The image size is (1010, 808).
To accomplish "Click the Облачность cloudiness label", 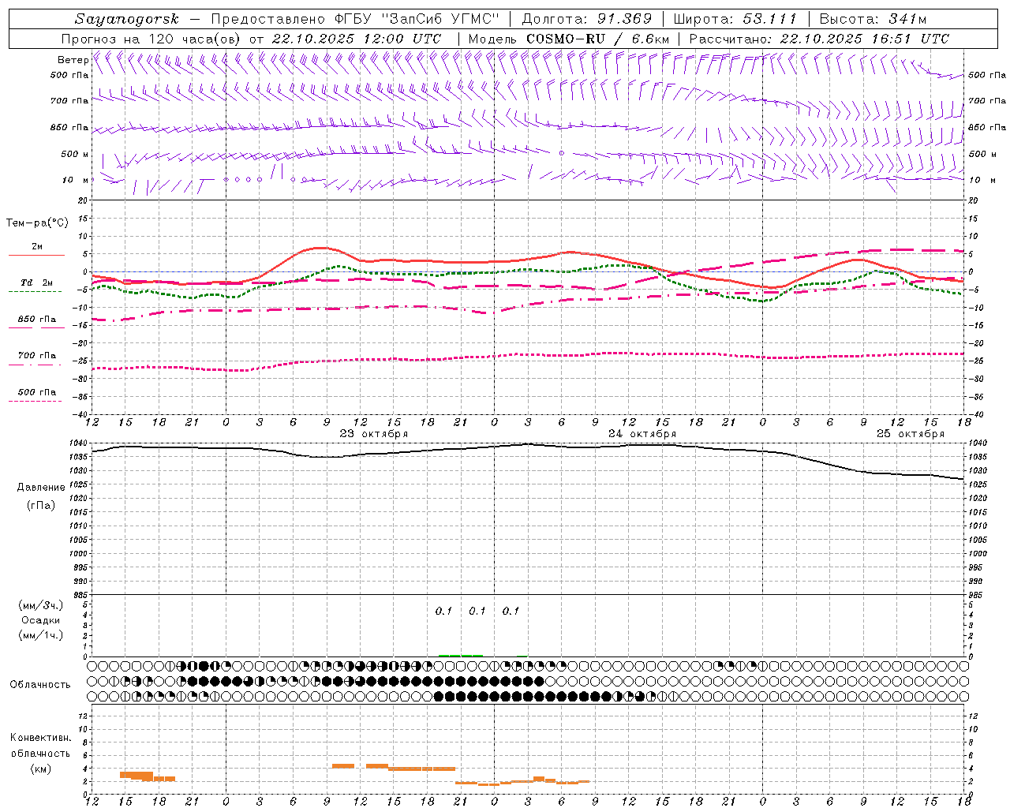I will 40,685.
